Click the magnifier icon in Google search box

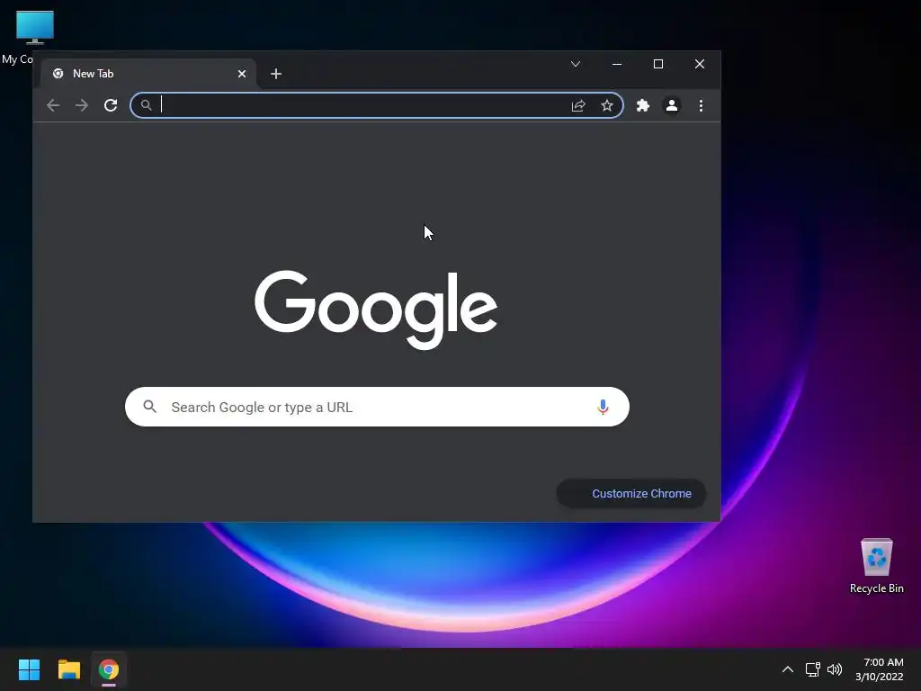(150, 407)
